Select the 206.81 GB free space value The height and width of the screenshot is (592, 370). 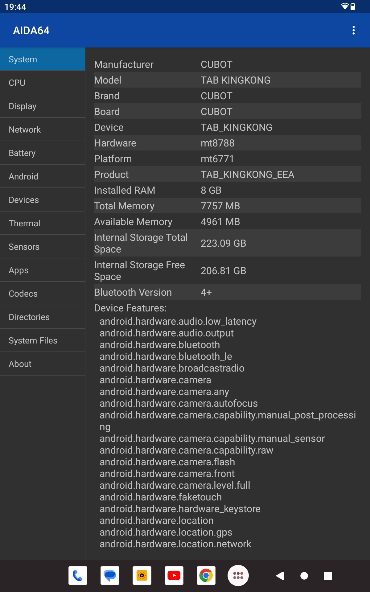coord(223,271)
